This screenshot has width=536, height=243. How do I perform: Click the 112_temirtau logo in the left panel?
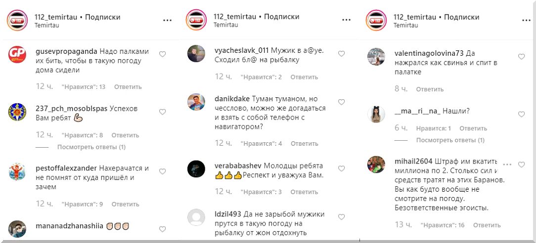17,20
